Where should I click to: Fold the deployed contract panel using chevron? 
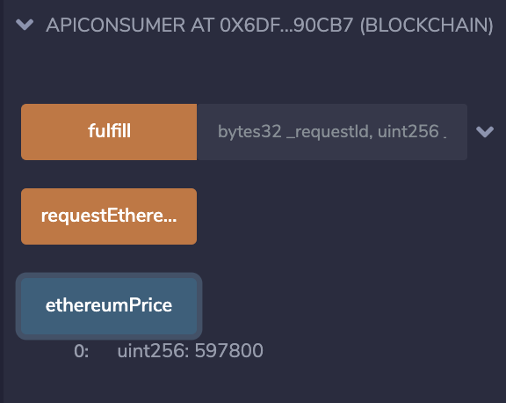point(25,25)
